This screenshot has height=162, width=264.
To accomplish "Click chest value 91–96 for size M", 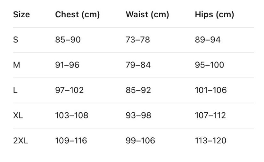I will pyautogui.click(x=67, y=65).
